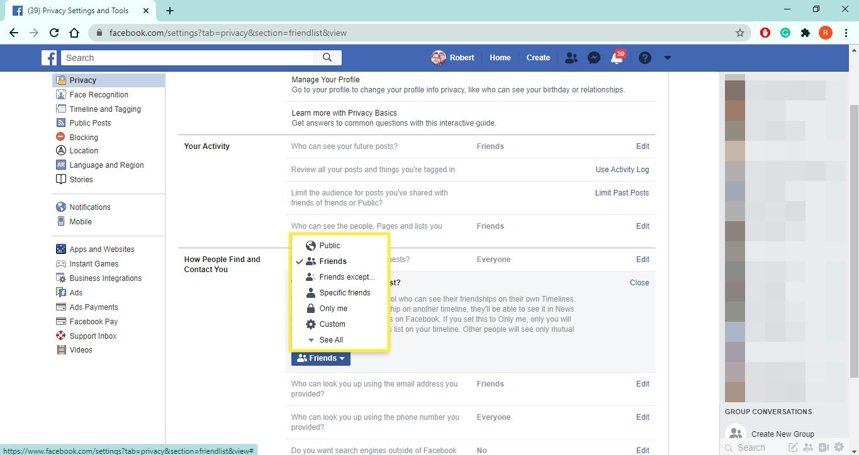Click the Facebook search input field

click(187, 58)
